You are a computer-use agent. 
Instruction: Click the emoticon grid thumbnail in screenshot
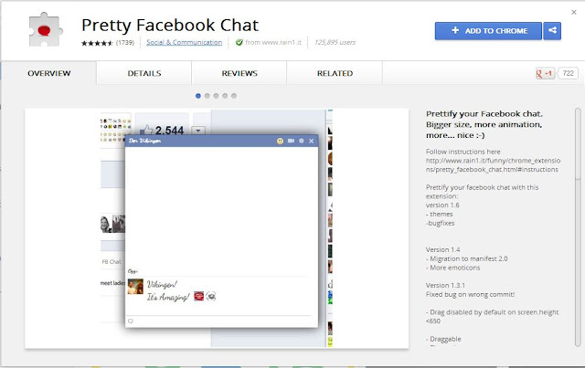[x=116, y=130]
